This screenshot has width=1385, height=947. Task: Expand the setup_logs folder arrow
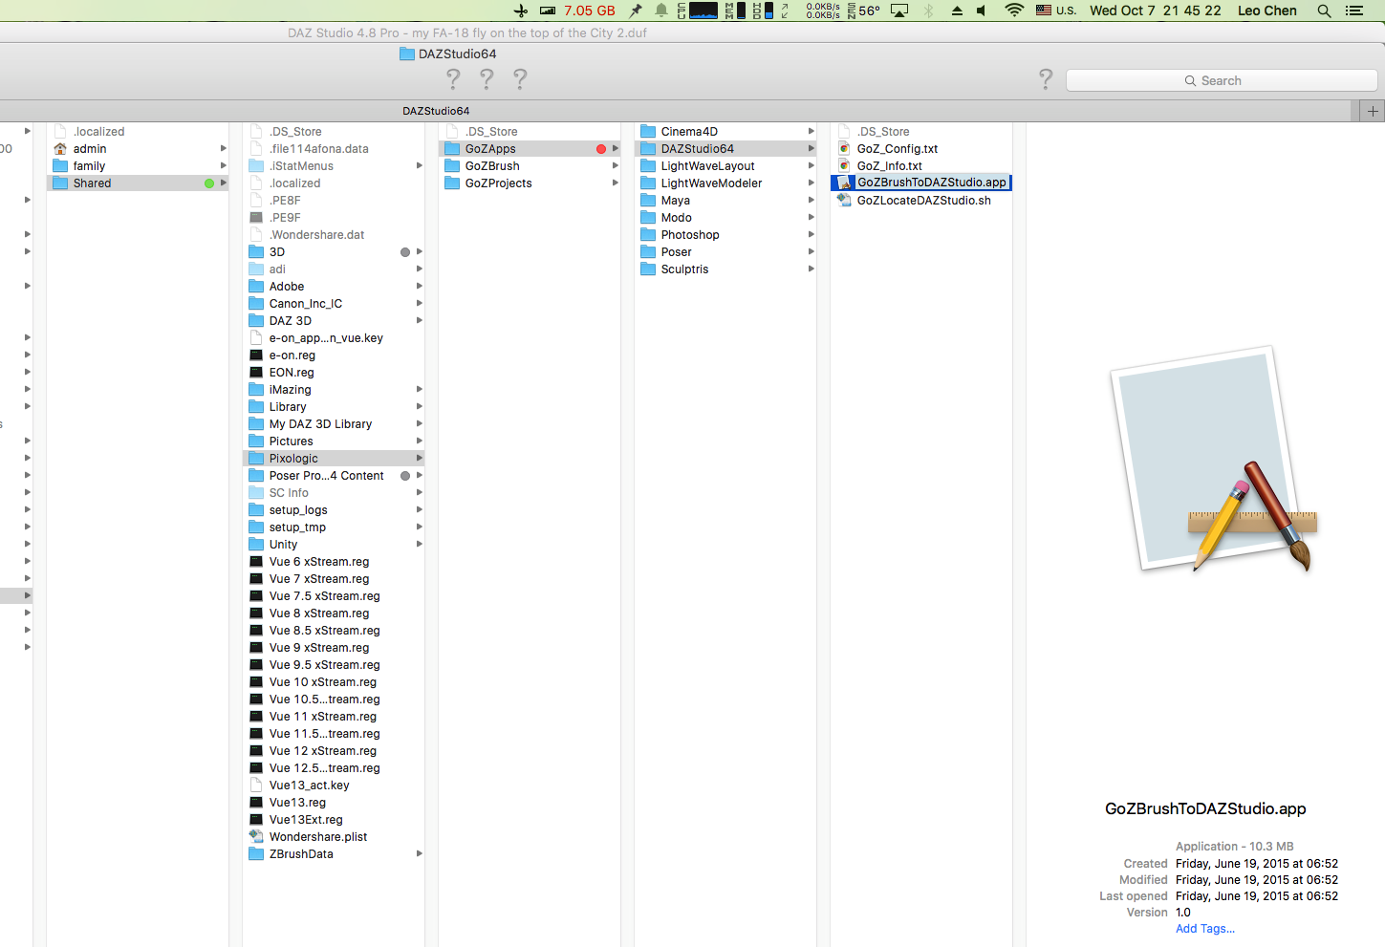tap(419, 509)
